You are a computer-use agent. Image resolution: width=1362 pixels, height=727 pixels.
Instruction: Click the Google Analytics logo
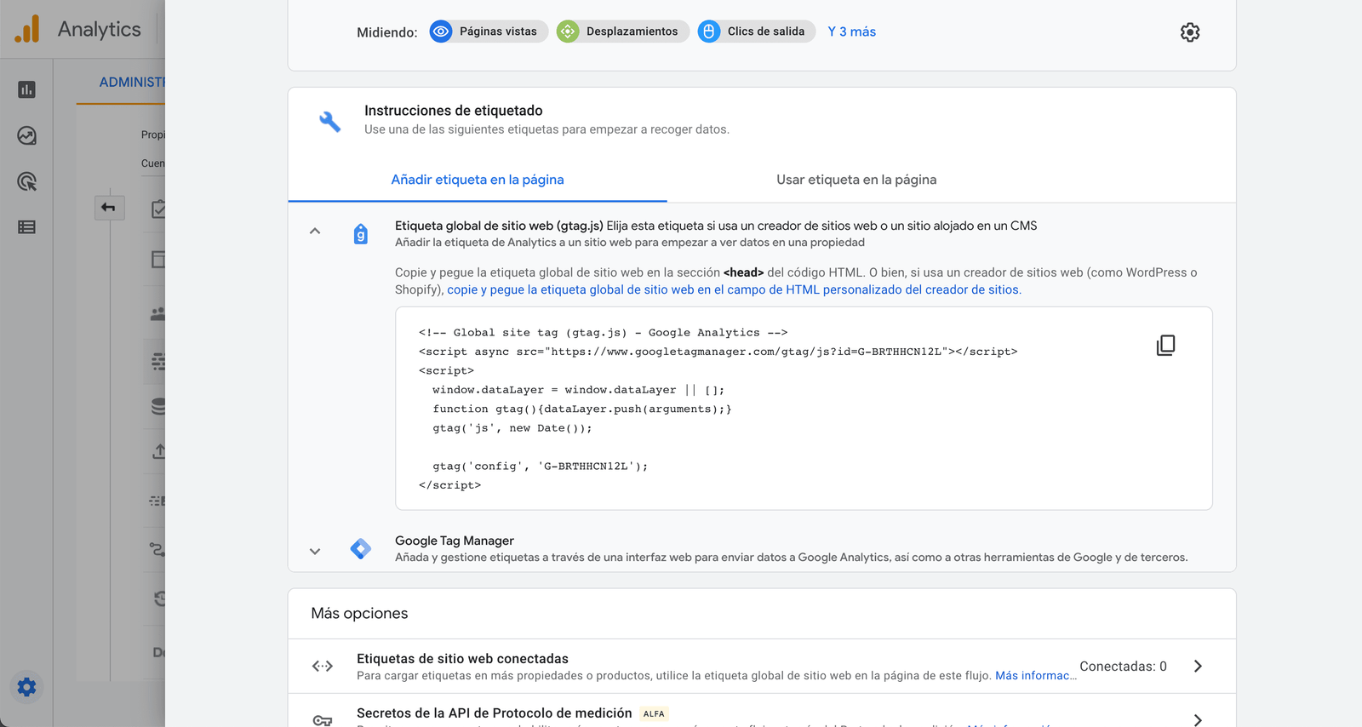27,29
